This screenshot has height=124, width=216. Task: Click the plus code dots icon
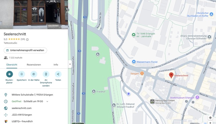6,115
